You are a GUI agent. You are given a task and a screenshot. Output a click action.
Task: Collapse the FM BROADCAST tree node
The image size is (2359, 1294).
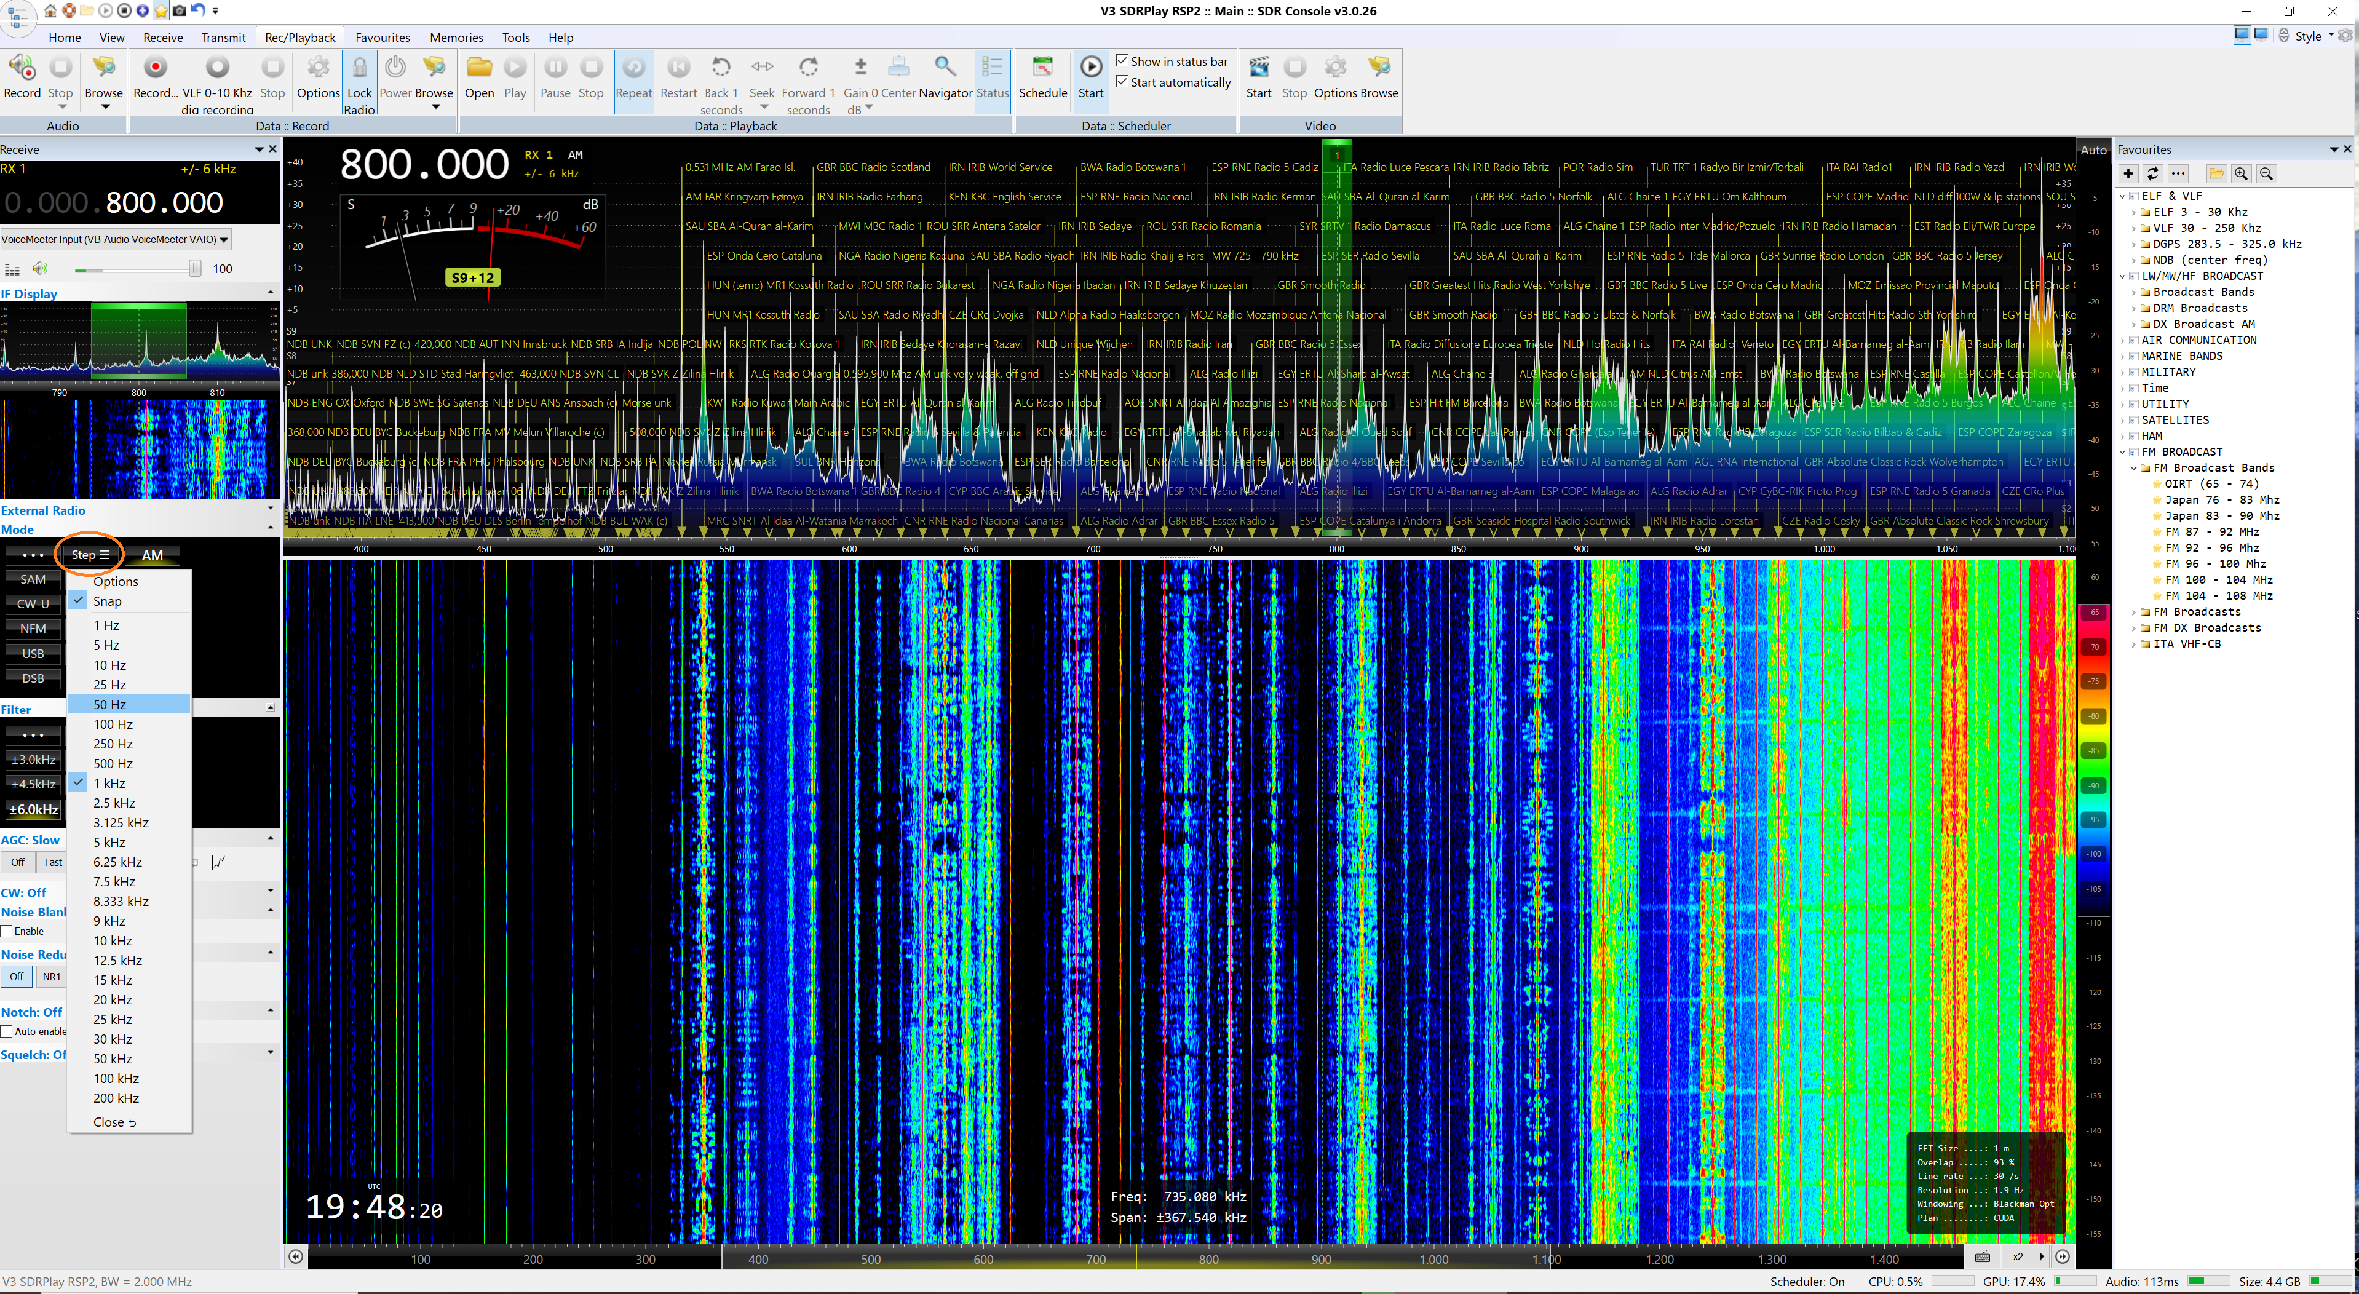pyautogui.click(x=2123, y=453)
